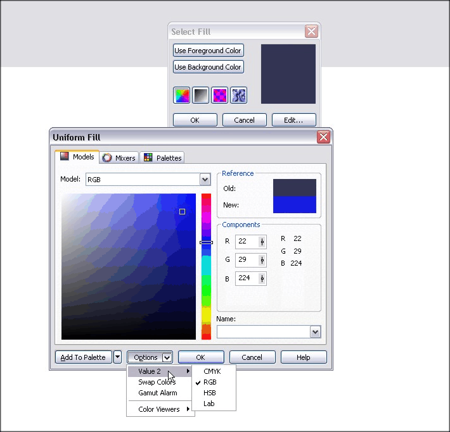Select the Fountain (gradient) fill icon
The image size is (450, 432).
click(200, 96)
